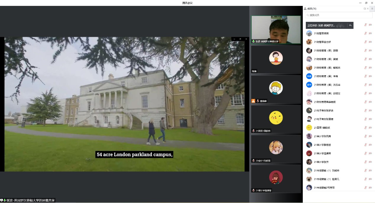The height and width of the screenshot is (203, 375).
Task: Toggle camera for 21财务管理（单）沈吕华
Action: (x=370, y=85)
